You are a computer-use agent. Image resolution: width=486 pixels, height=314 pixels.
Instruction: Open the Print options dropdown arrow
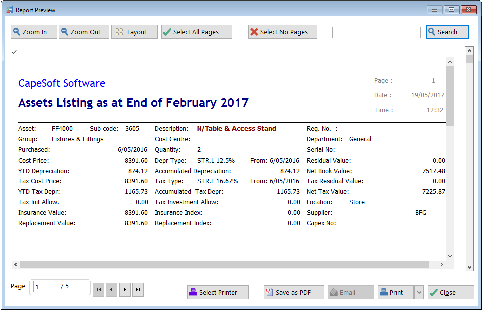point(419,292)
